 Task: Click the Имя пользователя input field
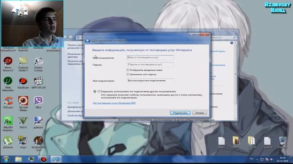point(150,58)
